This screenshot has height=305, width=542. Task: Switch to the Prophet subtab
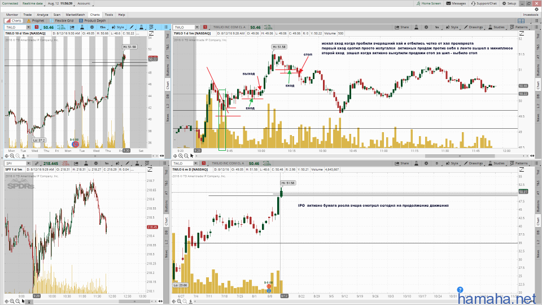tap(35, 21)
